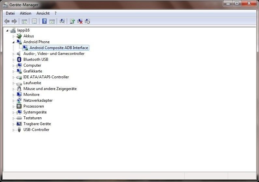Click the mouse icon beside Mäuse und andere Zeigegeräte
The height and width of the screenshot is (182, 259).
click(x=19, y=89)
